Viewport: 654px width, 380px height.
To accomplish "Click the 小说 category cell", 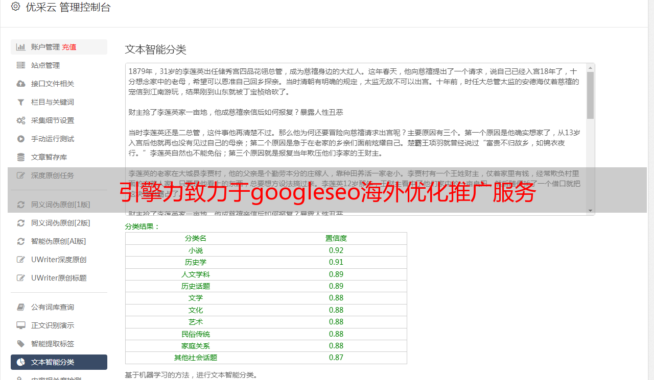I will pos(196,250).
